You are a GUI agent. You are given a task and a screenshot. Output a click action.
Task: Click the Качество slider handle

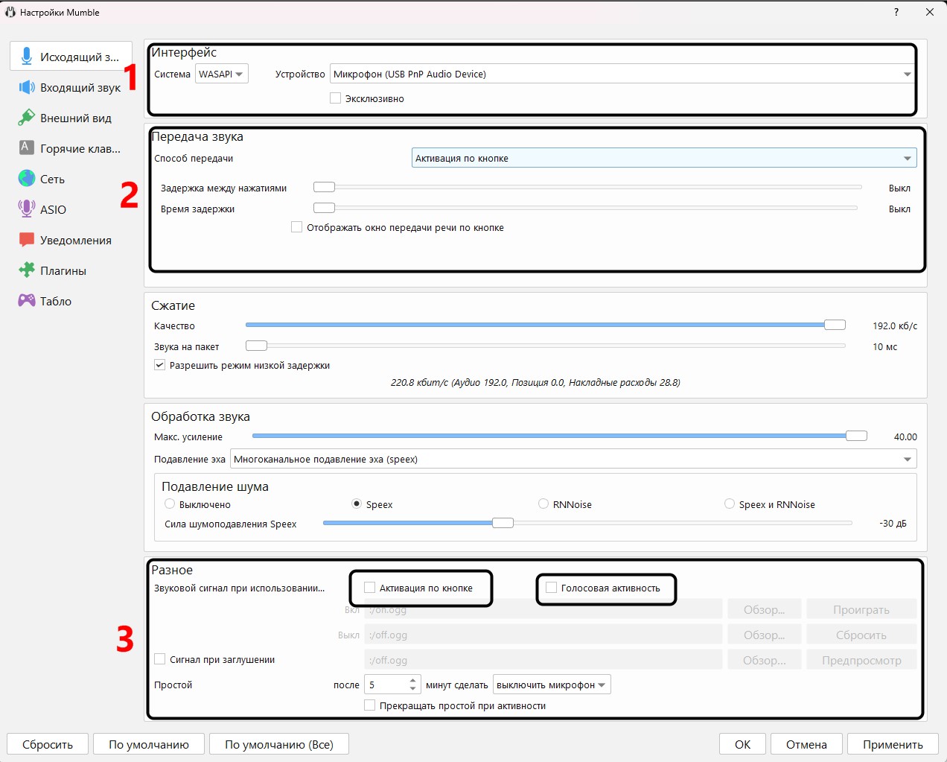pyautogui.click(x=835, y=325)
